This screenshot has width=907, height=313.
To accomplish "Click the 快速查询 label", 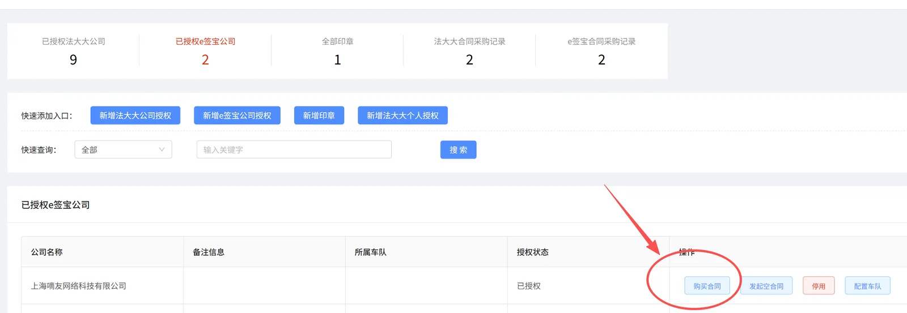I will [x=39, y=149].
